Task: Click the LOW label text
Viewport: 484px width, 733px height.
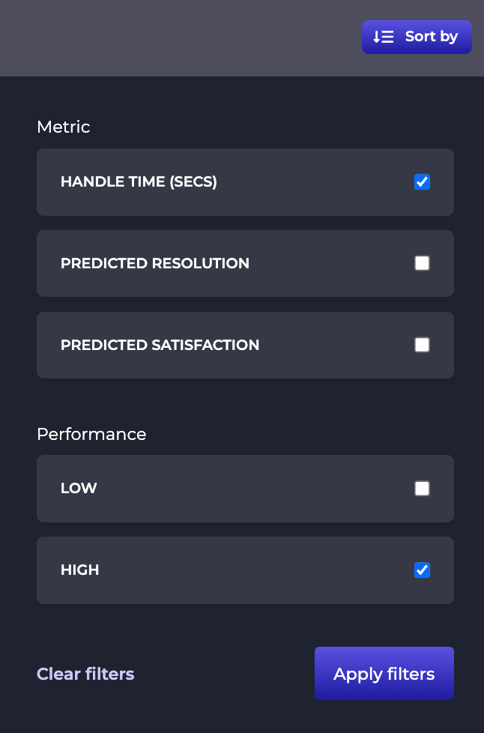Action: pos(79,489)
